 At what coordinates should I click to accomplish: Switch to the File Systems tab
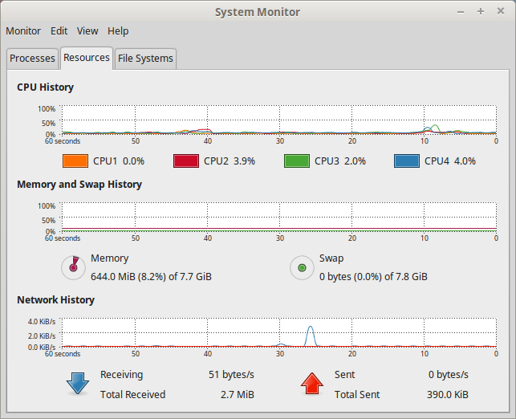pos(145,59)
